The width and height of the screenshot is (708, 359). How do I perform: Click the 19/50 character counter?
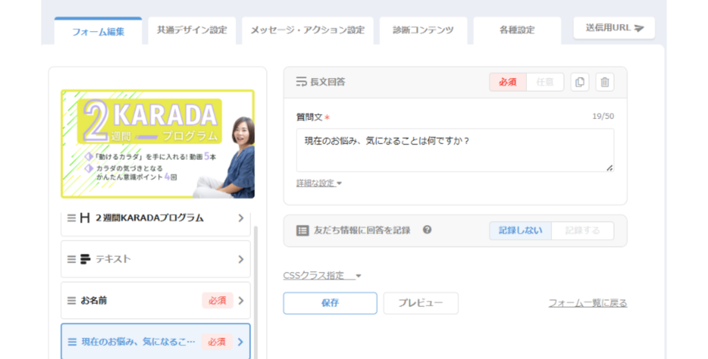point(603,116)
